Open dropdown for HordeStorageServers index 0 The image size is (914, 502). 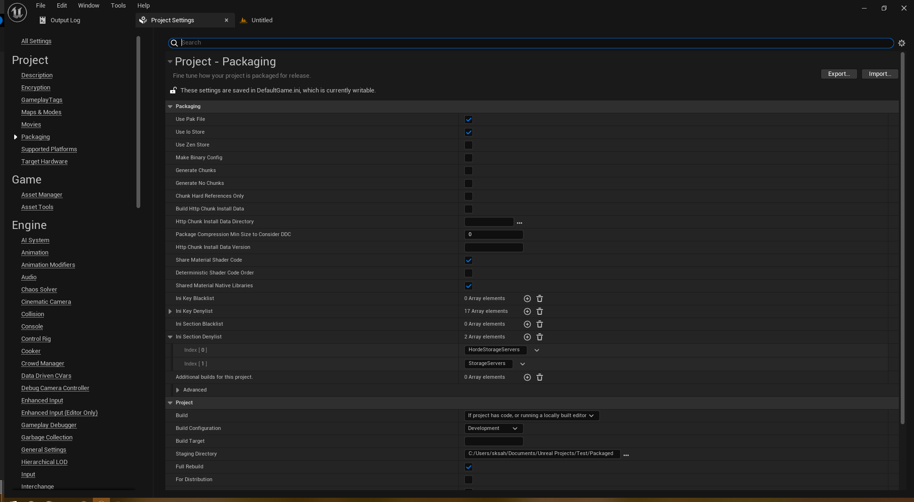pos(536,350)
